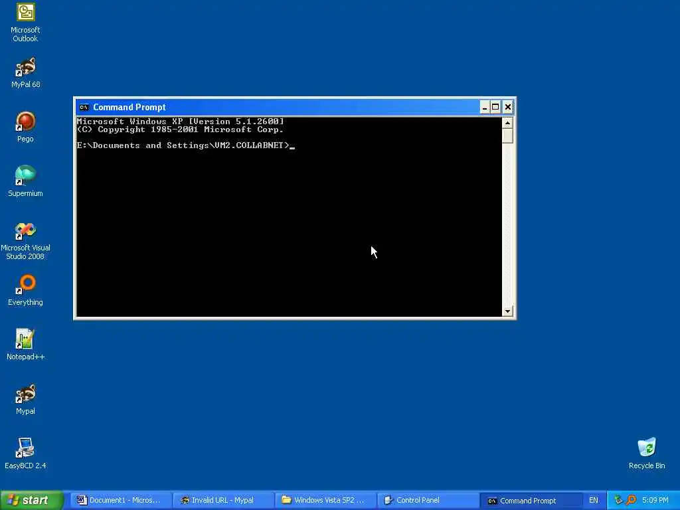680x510 pixels.
Task: Select the MyPal 68 desktop shortcut
Action: [x=25, y=72]
